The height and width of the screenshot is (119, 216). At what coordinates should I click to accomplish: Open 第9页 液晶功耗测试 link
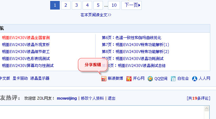pyautogui.click(x=132, y=59)
